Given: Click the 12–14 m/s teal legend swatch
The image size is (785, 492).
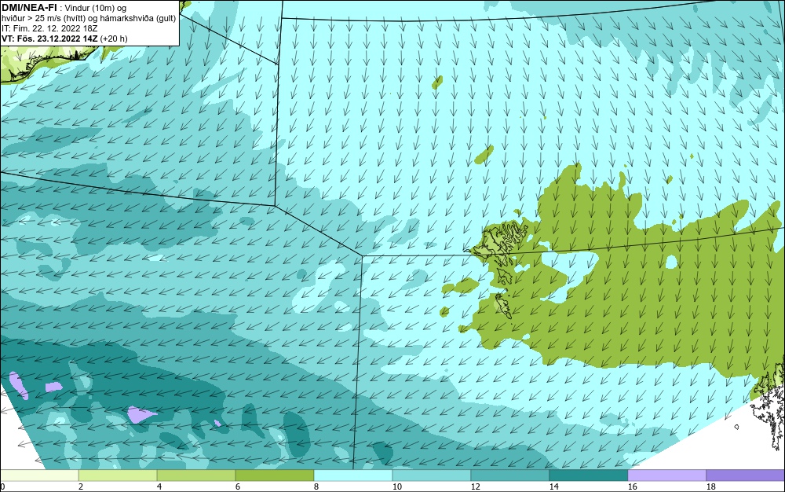Looking at the screenshot, I should coord(510,475).
